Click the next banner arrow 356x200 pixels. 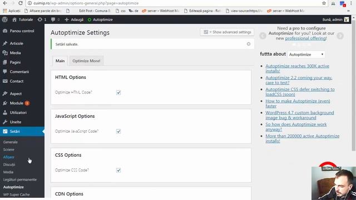point(340,36)
